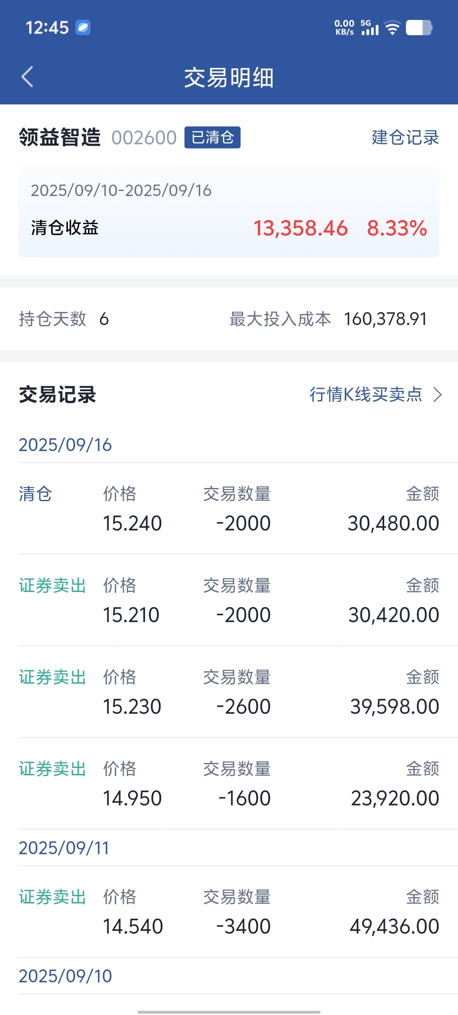The image size is (458, 1015).
Task: Tap the back arrow in header
Action: (x=28, y=77)
